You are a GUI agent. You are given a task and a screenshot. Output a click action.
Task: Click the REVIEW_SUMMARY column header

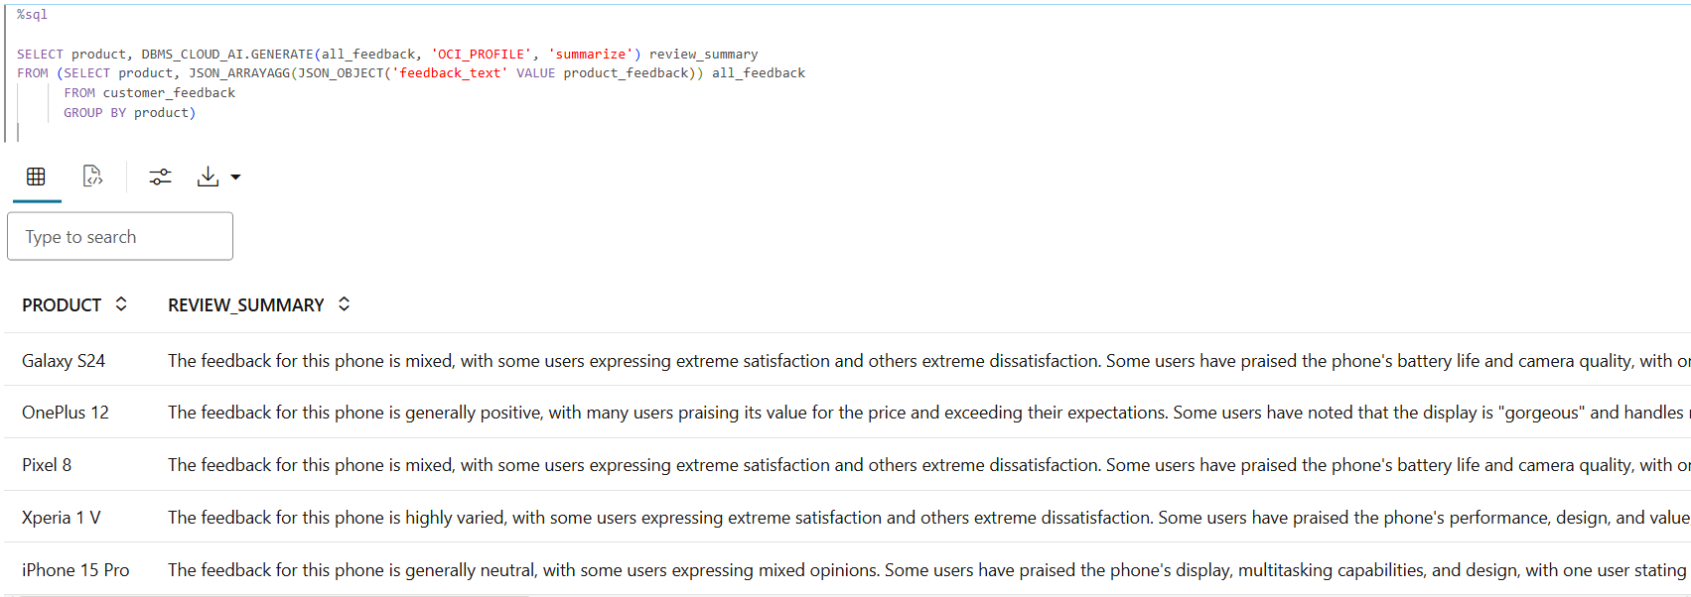pyautogui.click(x=246, y=305)
